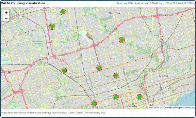Click the North York map label
Image resolution: width=196 pixels, height=118 pixels.
[x=114, y=13]
